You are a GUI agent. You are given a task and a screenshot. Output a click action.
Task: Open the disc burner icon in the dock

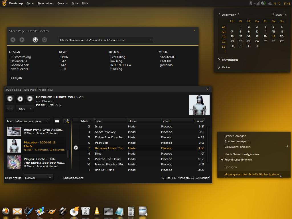pyautogui.click(x=74, y=211)
